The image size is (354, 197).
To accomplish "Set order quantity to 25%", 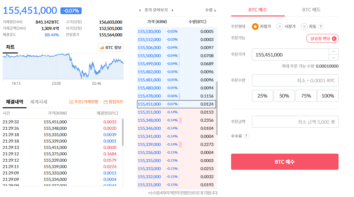I will point(262,96).
